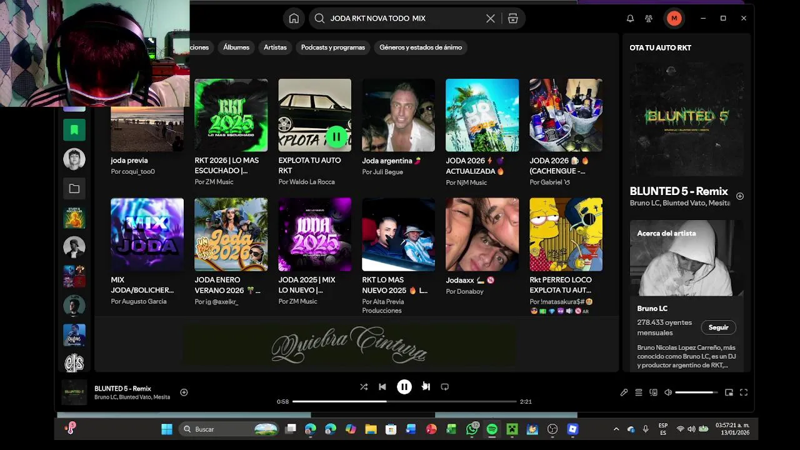Select the Álbumes filter
The width and height of the screenshot is (800, 450).
tap(236, 47)
